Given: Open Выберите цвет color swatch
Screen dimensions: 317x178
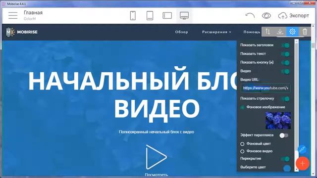Looking at the screenshot, I should pyautogui.click(x=287, y=168).
